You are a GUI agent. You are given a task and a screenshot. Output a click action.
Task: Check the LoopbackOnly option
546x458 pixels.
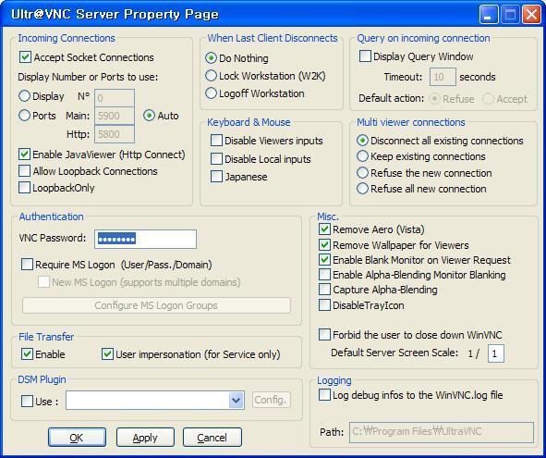point(24,187)
